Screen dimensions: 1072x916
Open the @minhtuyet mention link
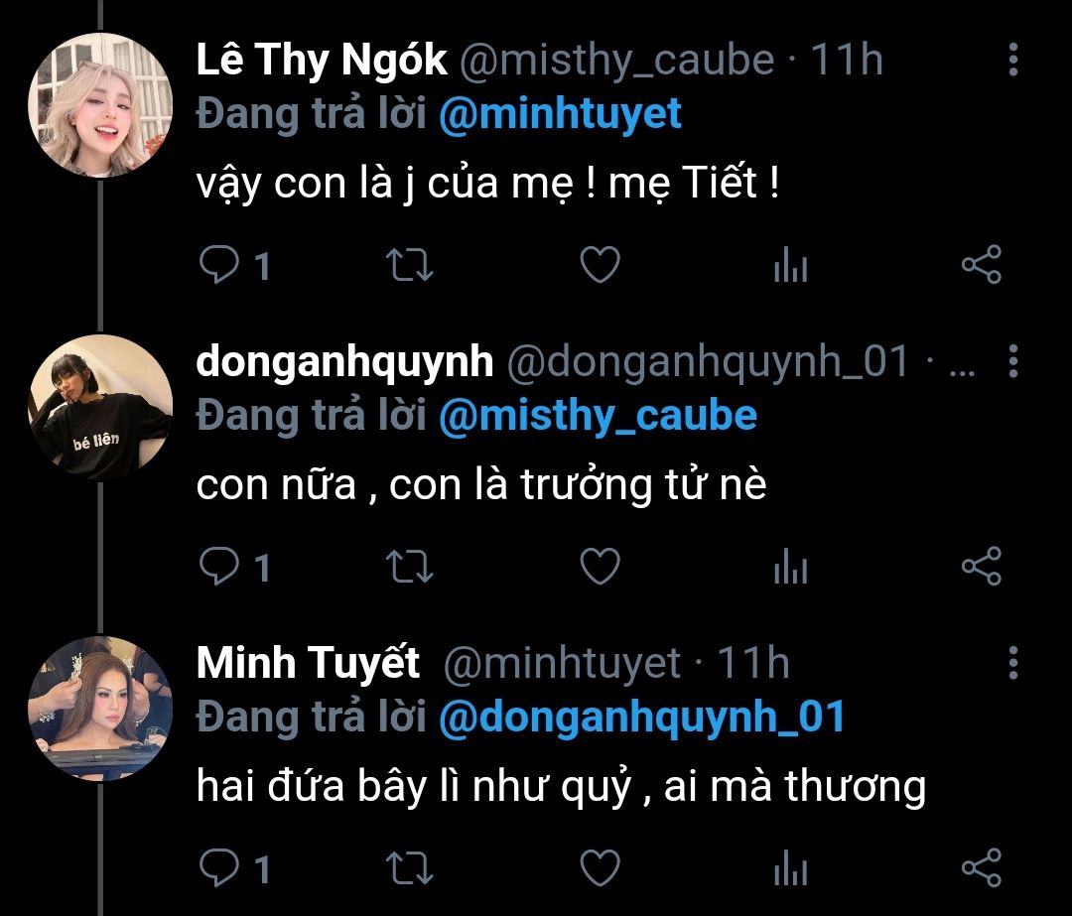pyautogui.click(x=560, y=113)
